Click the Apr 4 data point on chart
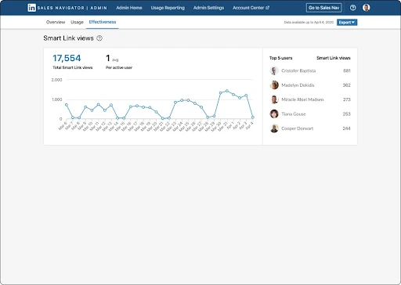This screenshot has height=285, width=401. 253,117
